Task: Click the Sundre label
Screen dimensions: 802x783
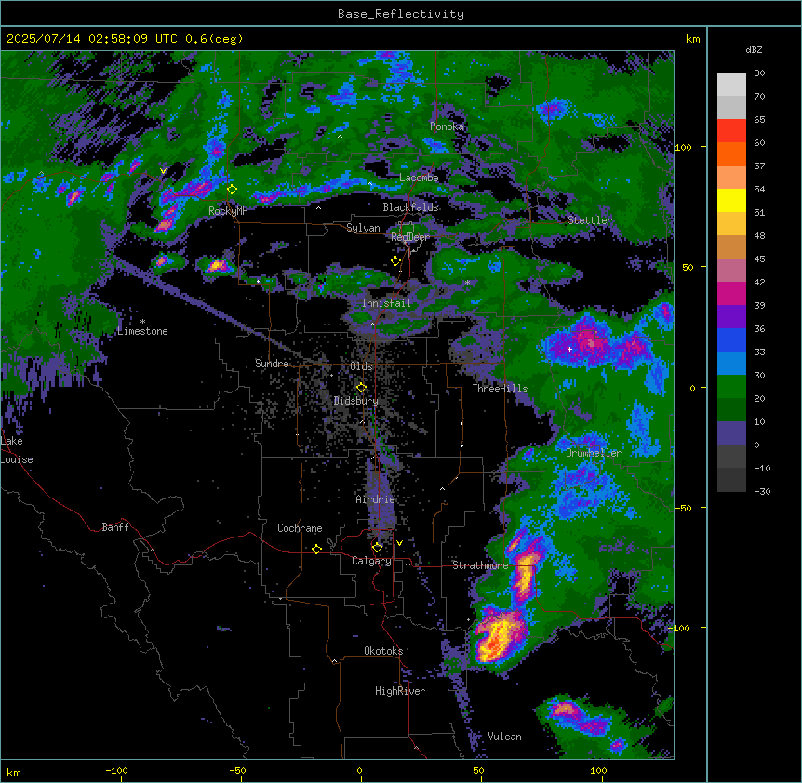Action: tap(272, 364)
